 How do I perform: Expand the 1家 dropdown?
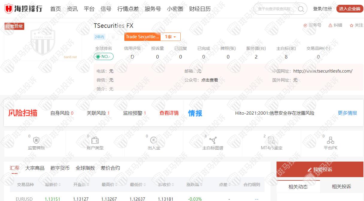click(170, 37)
